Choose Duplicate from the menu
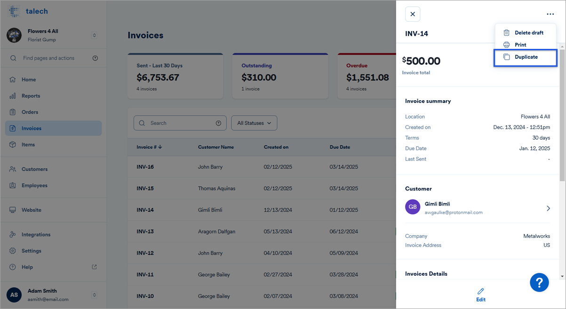 click(526, 57)
